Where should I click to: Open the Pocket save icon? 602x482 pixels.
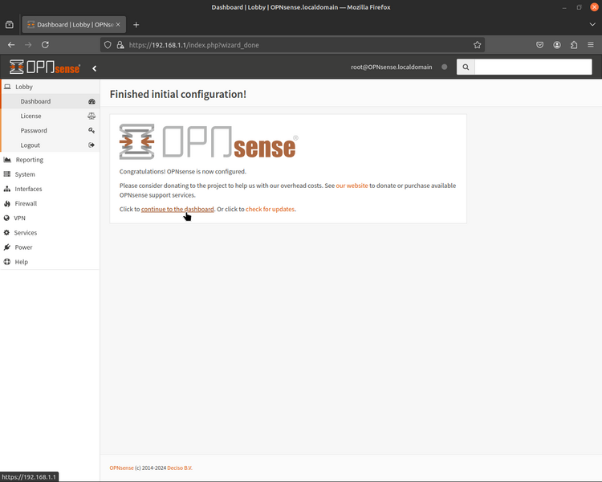coord(540,45)
